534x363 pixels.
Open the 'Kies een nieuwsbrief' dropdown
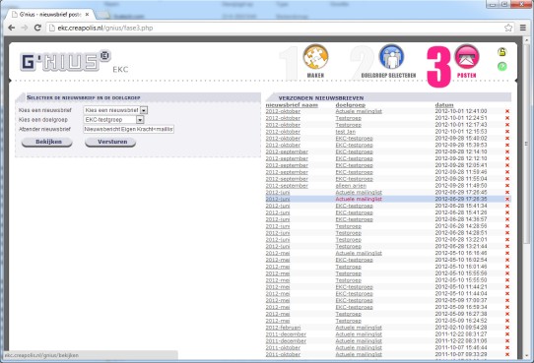(x=115, y=110)
